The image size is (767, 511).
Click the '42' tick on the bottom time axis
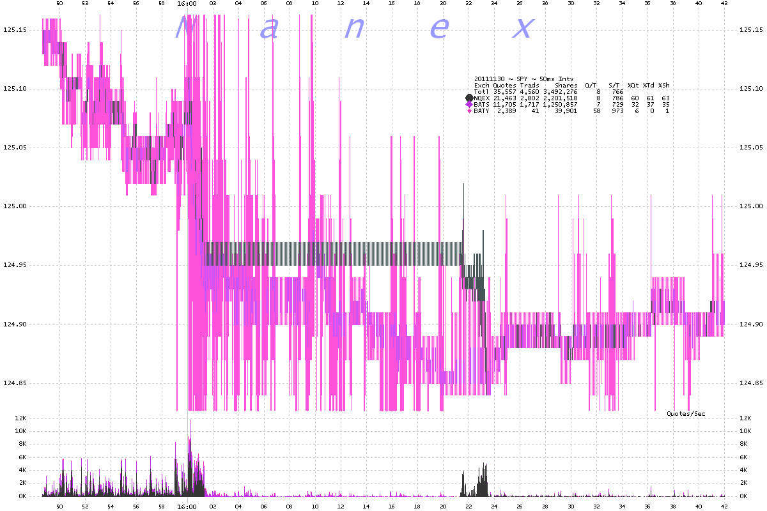[724, 507]
